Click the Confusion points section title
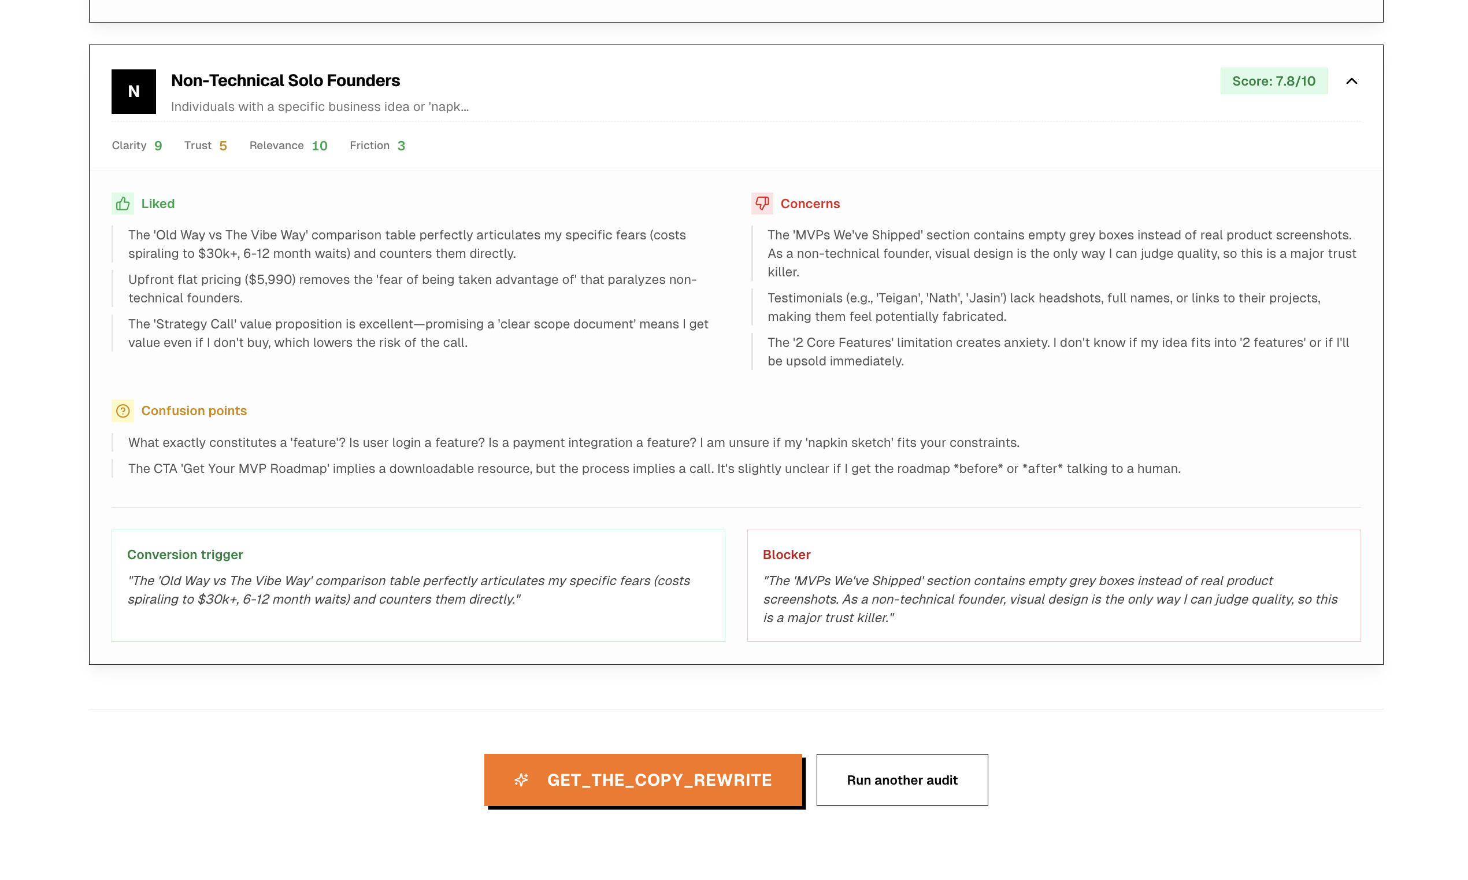Viewport: 1468px width, 880px height. 194,411
